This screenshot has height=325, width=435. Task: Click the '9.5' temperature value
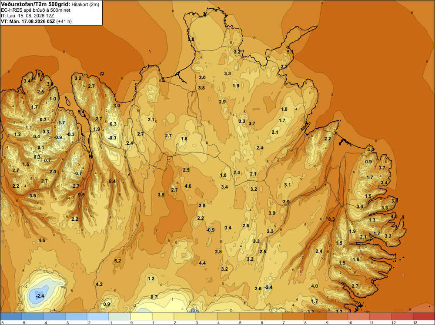tap(81, 195)
